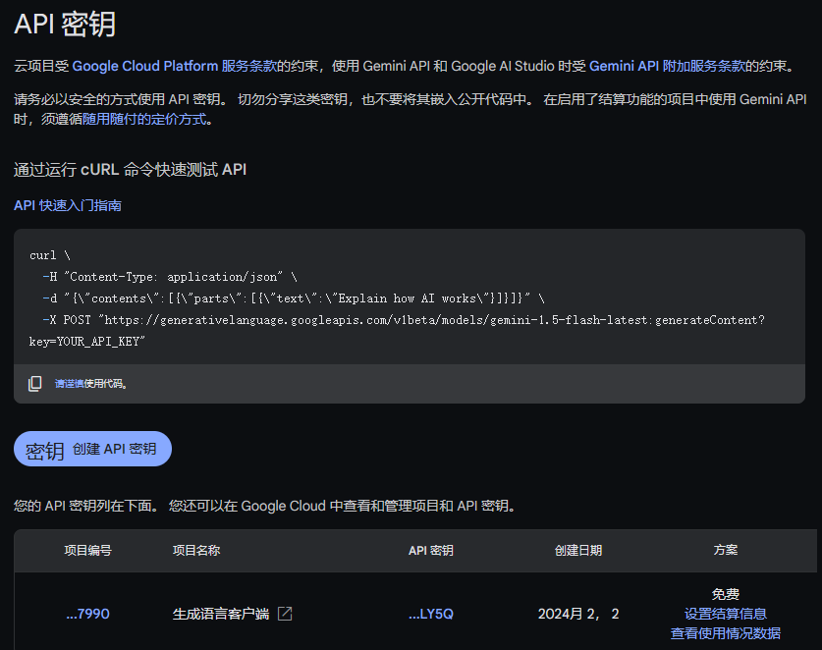Open project number ...7990 link
This screenshot has width=822, height=650.
point(87,614)
